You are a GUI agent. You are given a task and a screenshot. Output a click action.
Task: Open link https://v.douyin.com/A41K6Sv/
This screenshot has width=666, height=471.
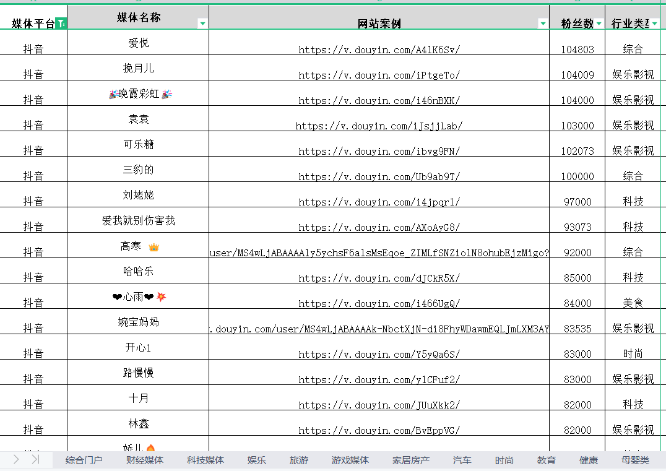[x=379, y=50]
